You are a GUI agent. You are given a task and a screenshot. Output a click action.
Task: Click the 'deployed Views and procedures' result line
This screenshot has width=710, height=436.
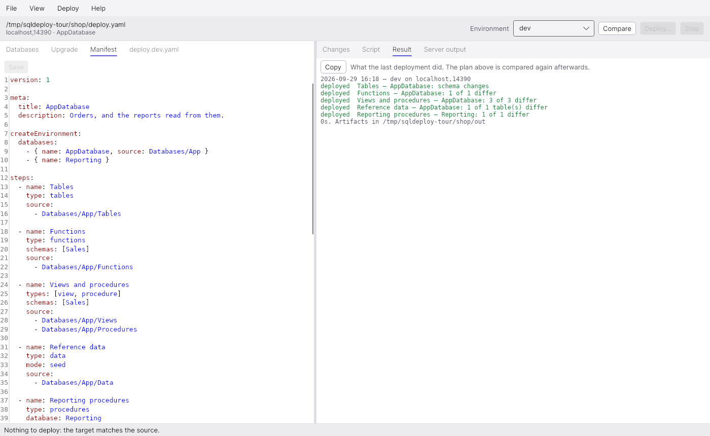429,100
